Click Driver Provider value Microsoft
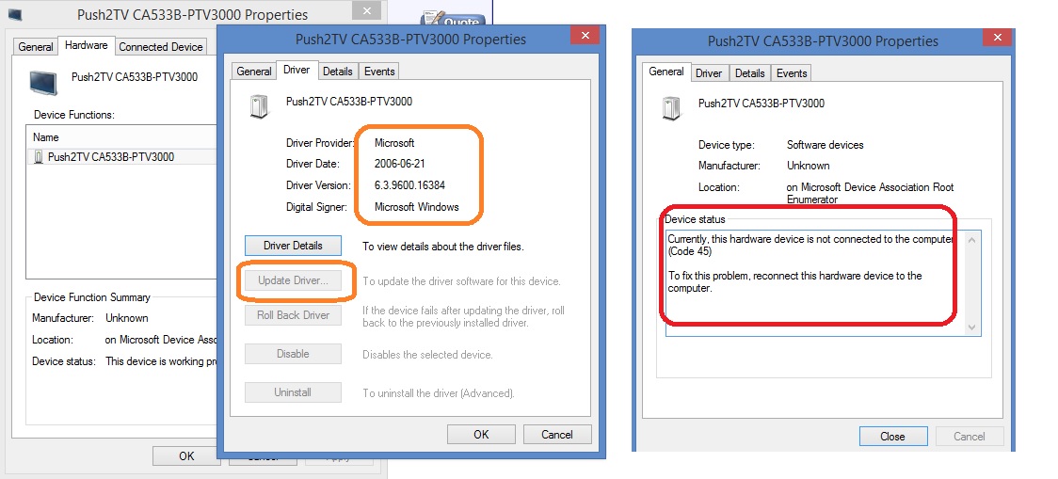 [x=394, y=143]
